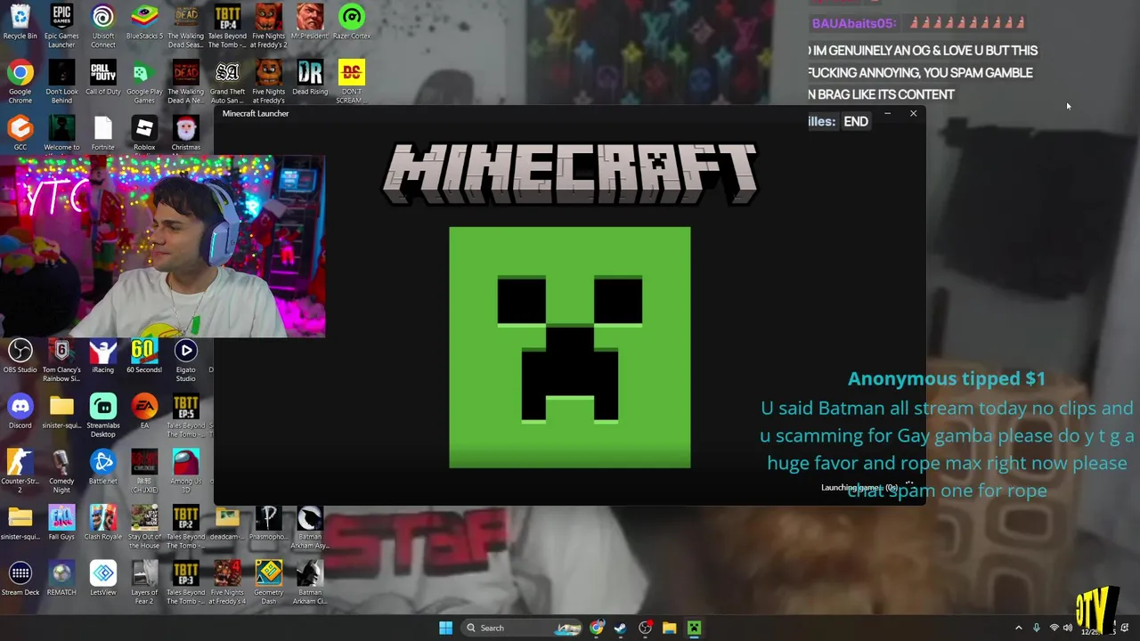Click the EA app desktop icon
This screenshot has width=1140, height=641.
point(144,412)
